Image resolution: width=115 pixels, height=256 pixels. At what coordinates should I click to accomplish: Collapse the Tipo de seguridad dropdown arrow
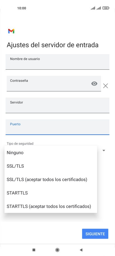click(104, 150)
